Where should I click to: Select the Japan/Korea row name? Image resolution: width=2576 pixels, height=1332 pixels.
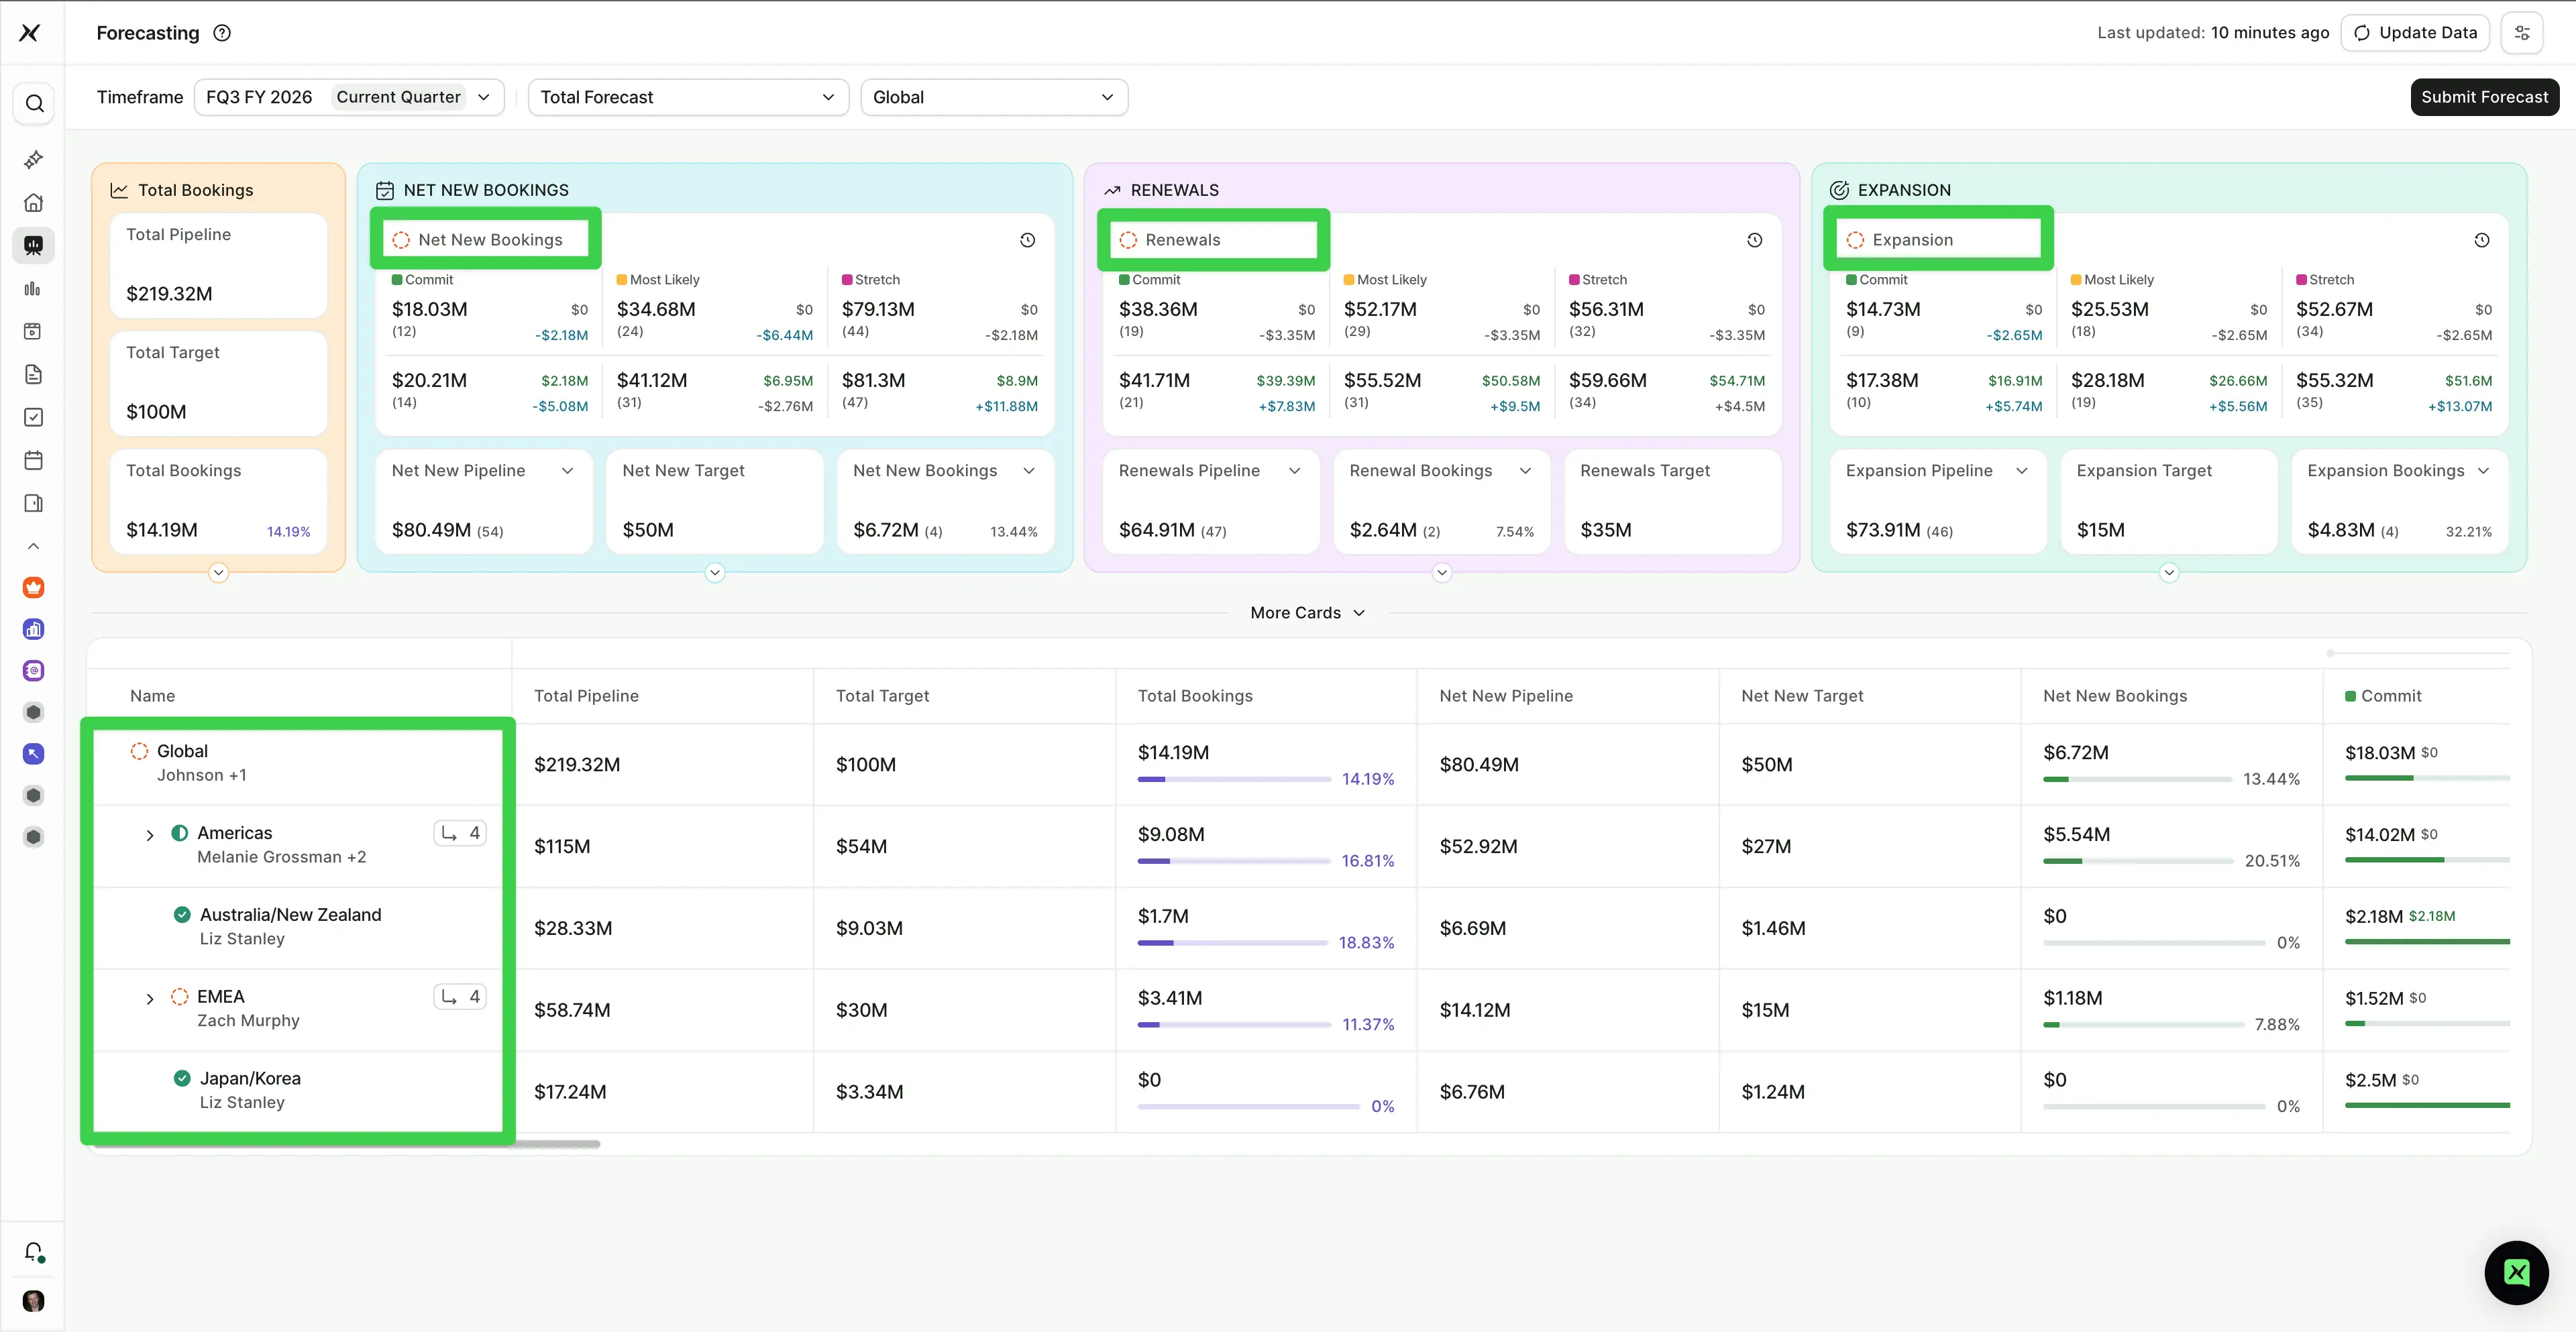click(250, 1079)
